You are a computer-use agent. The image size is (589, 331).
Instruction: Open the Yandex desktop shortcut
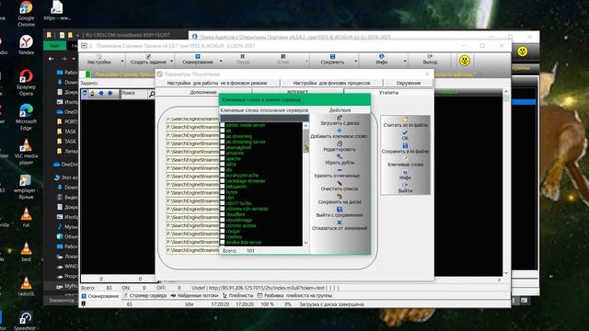(x=26, y=44)
